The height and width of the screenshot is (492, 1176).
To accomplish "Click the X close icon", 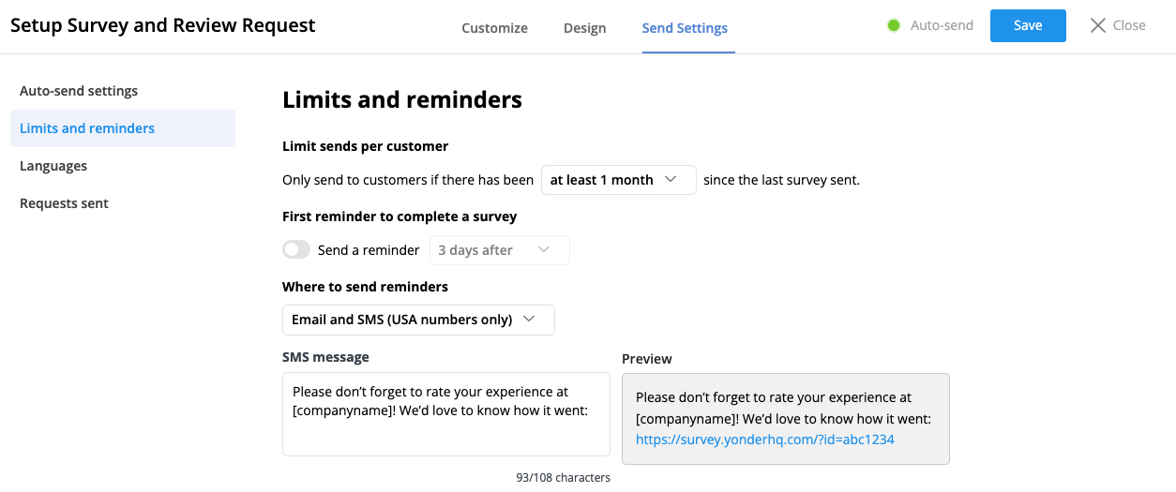I will pyautogui.click(x=1098, y=25).
